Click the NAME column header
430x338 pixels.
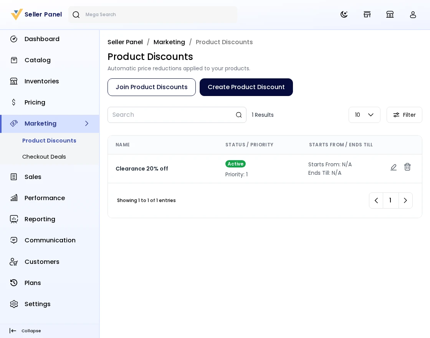pos(122,144)
